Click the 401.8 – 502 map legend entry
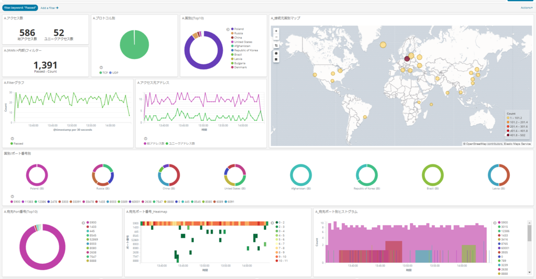The image size is (536, 279). [x=517, y=135]
